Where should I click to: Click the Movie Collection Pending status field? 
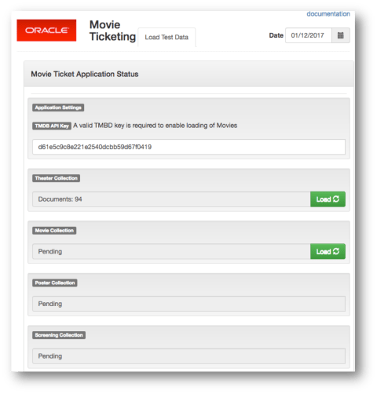click(171, 252)
